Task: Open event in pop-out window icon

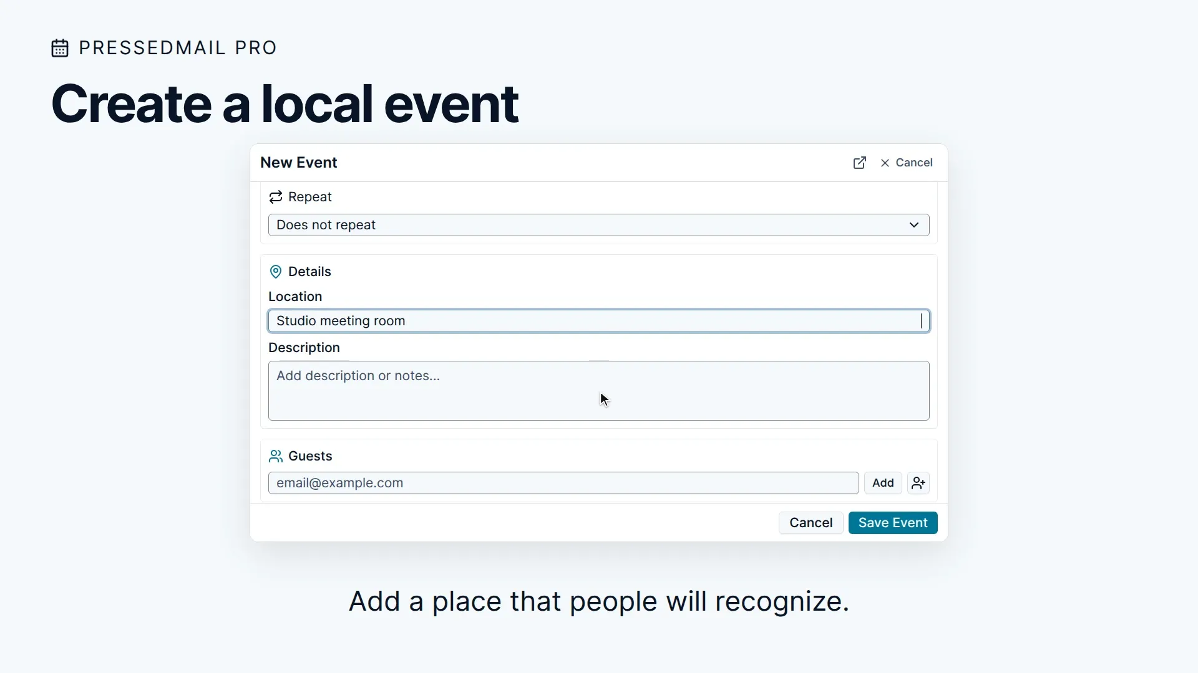Action: [x=859, y=163]
